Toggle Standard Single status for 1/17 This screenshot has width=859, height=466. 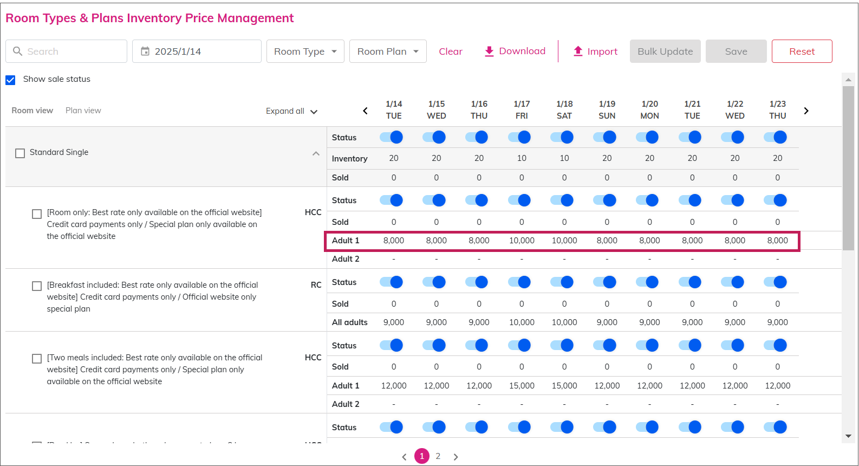point(519,137)
